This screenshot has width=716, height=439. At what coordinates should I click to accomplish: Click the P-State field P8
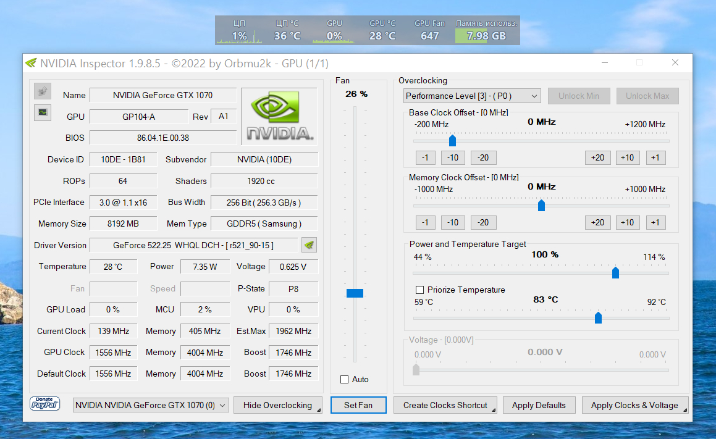click(293, 289)
